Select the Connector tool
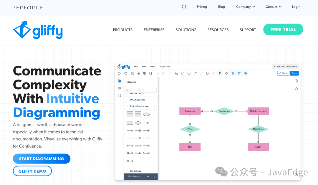This screenshot has width=318, height=185. pyautogui.click(x=195, y=73)
